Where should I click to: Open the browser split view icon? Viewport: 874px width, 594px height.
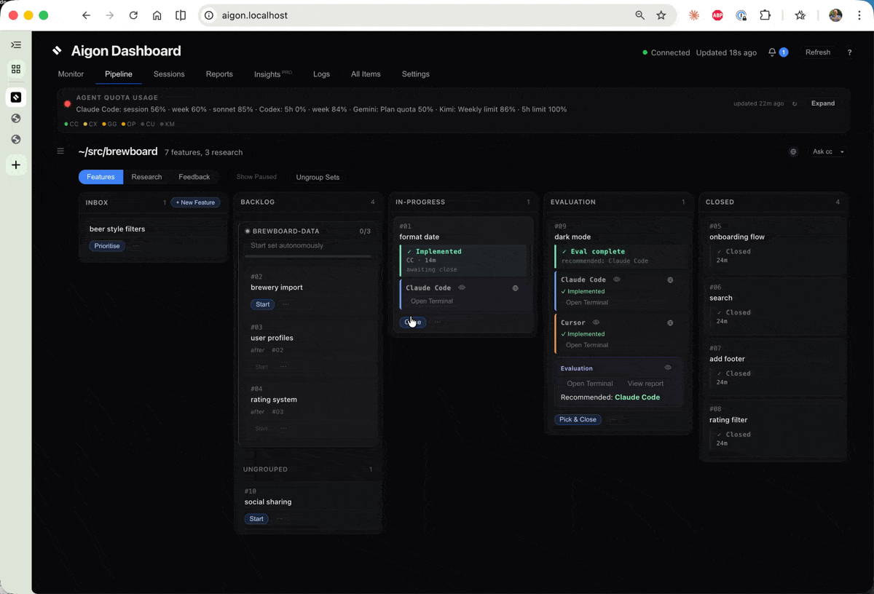[x=181, y=15]
